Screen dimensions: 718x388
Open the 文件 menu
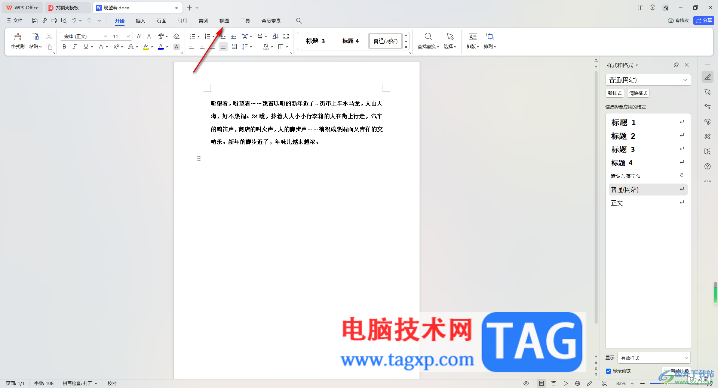(x=15, y=21)
